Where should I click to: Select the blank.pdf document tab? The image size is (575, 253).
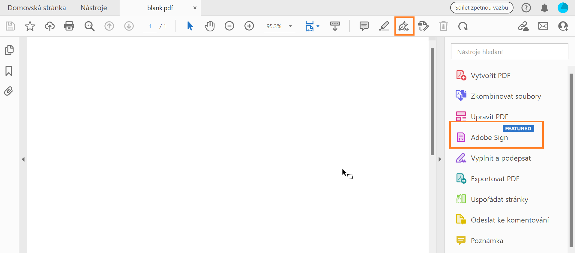pyautogui.click(x=160, y=8)
